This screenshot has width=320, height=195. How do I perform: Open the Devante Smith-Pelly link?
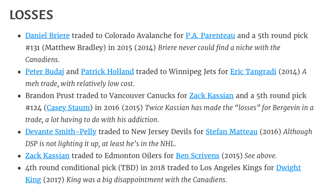coord(61,132)
